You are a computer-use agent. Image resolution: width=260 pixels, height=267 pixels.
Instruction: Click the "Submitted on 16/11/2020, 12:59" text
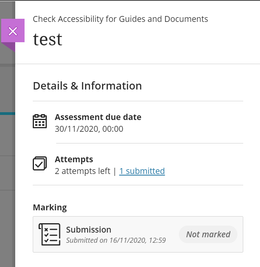(116, 240)
